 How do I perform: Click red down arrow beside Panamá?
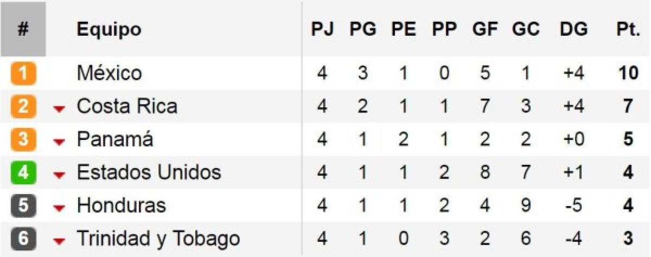(x=59, y=143)
